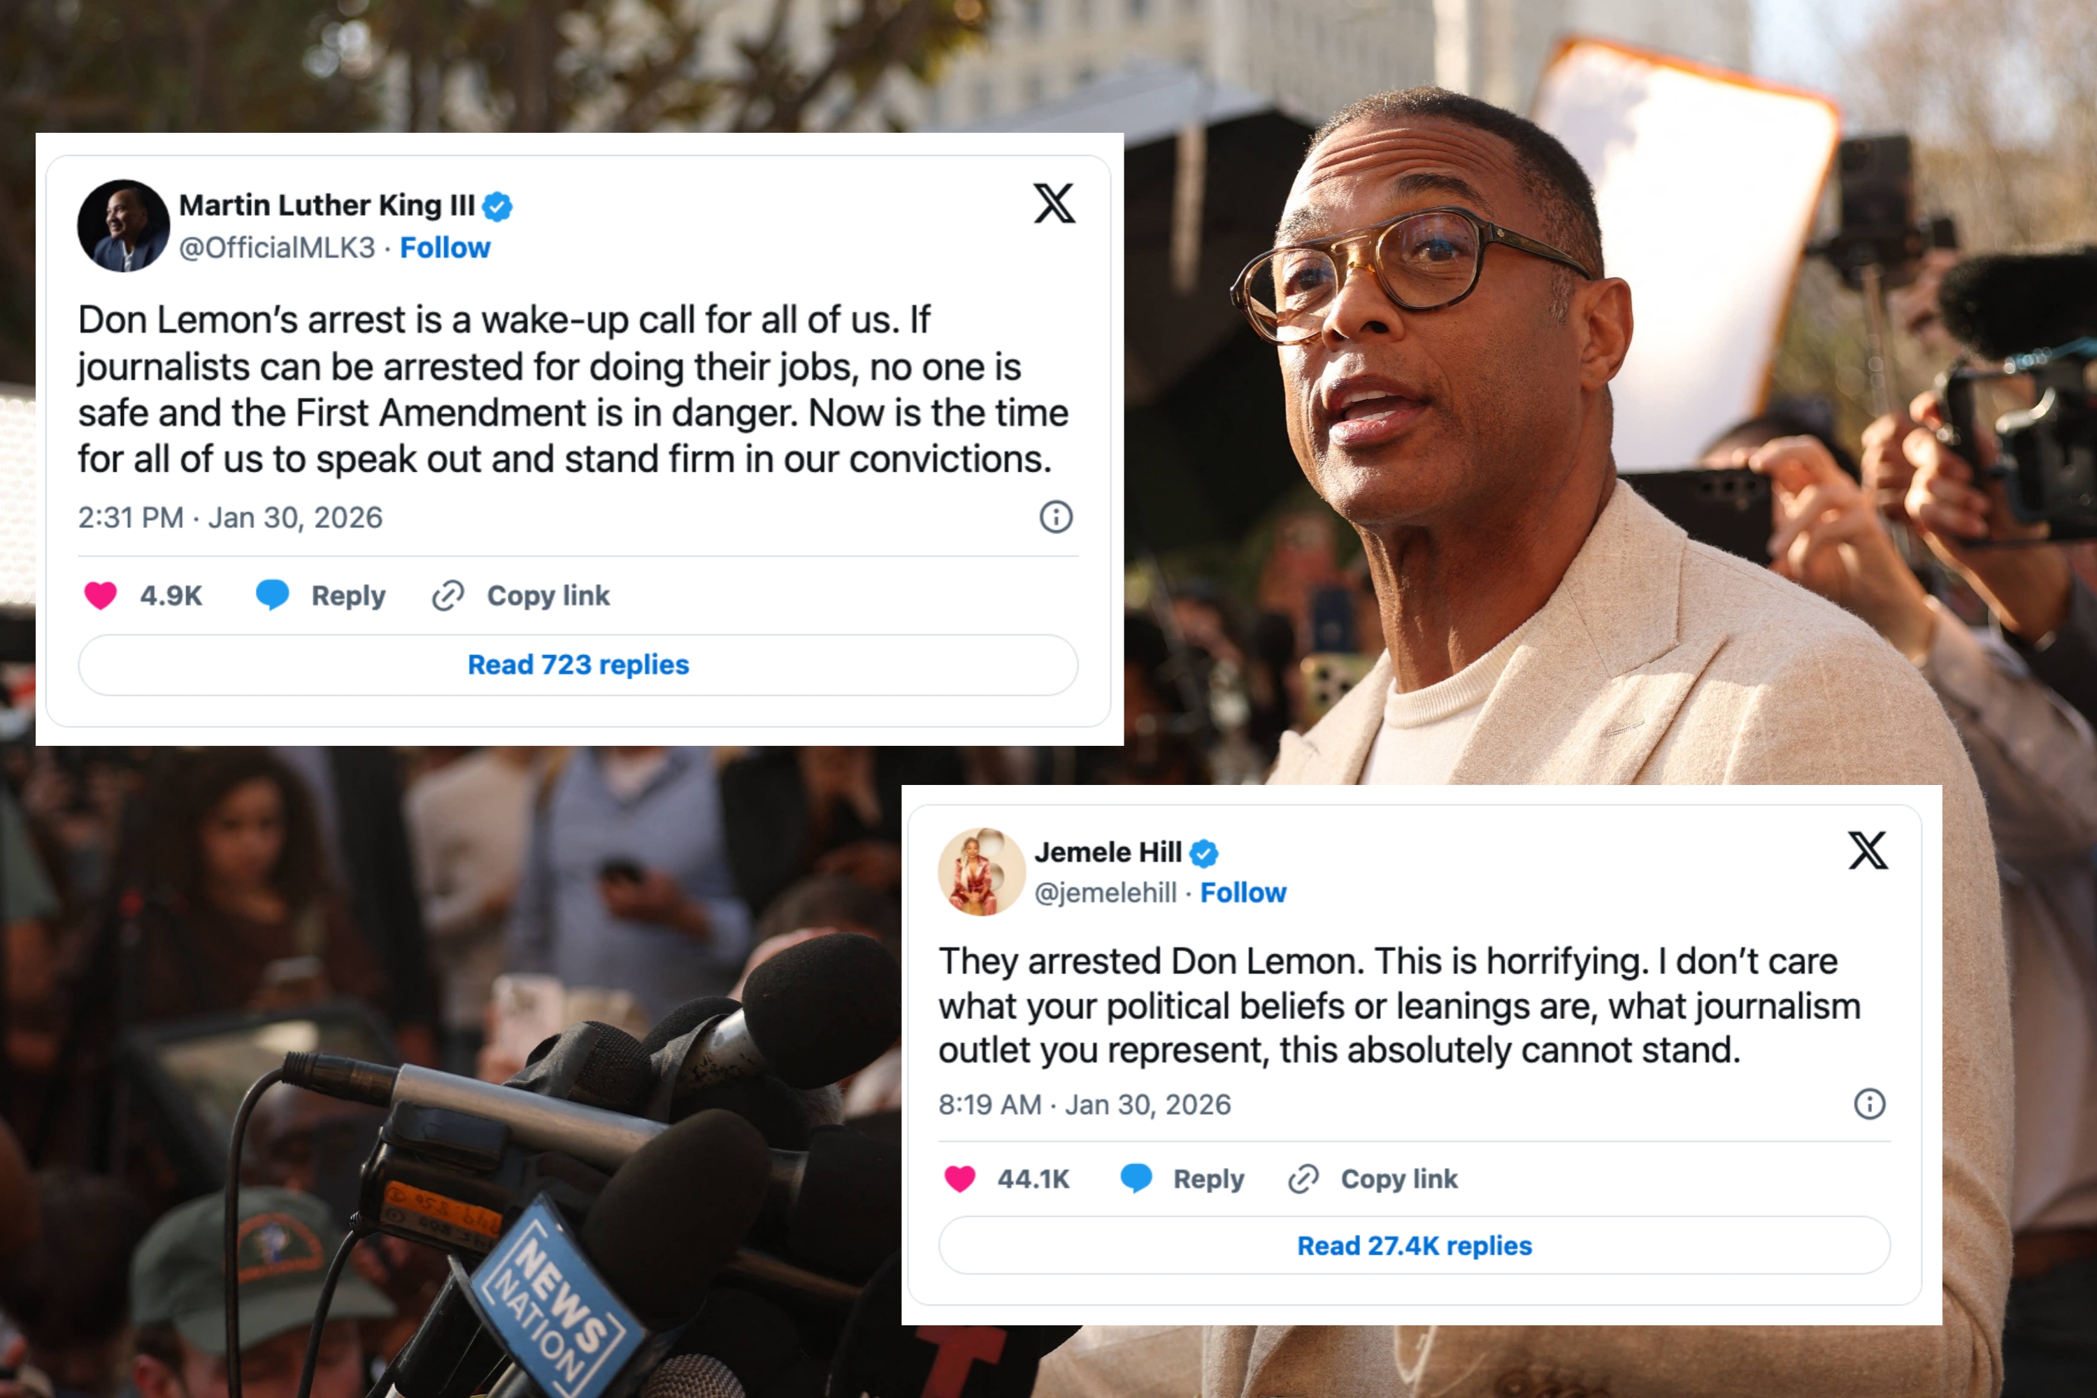
Task: Open info icon on the 2:31 PM tweet
Action: [x=1056, y=517]
